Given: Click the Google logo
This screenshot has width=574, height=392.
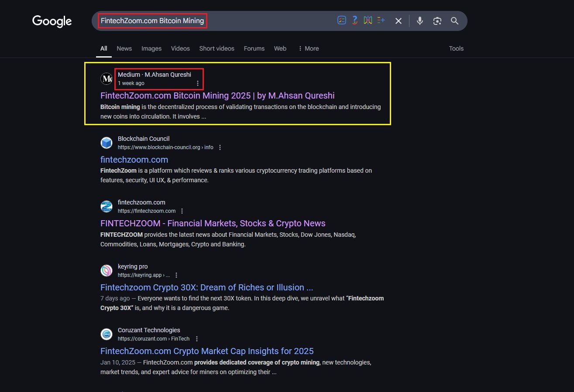Looking at the screenshot, I should (52, 21).
